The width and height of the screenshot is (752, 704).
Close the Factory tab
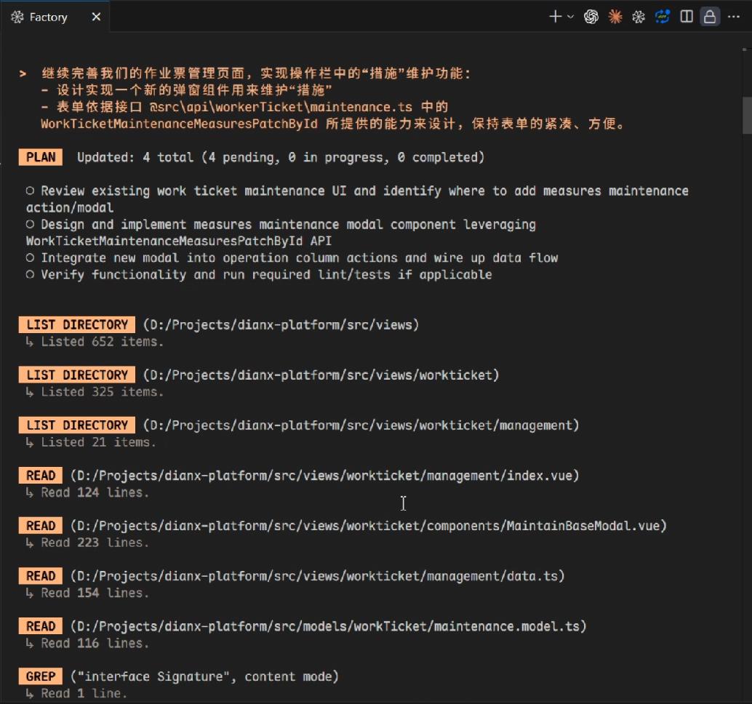[x=97, y=17]
